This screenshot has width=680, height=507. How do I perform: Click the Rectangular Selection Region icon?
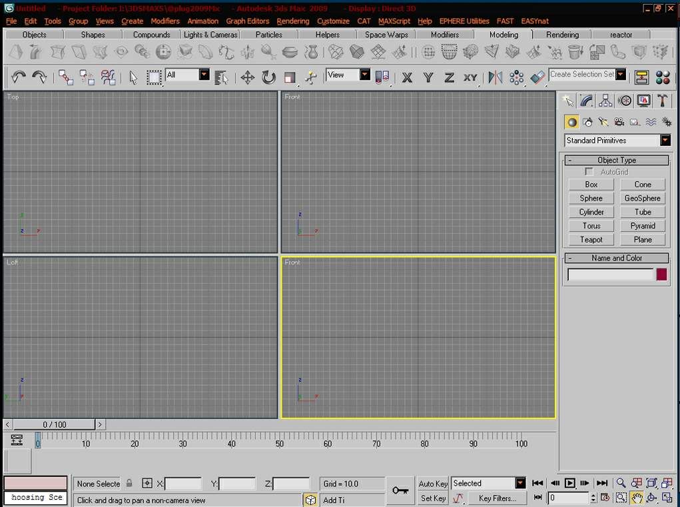click(x=154, y=78)
